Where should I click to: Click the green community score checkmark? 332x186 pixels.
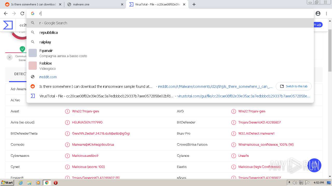coord(22,49)
